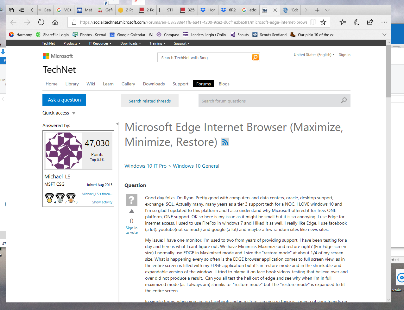Open Reading view from the address bar

(313, 22)
